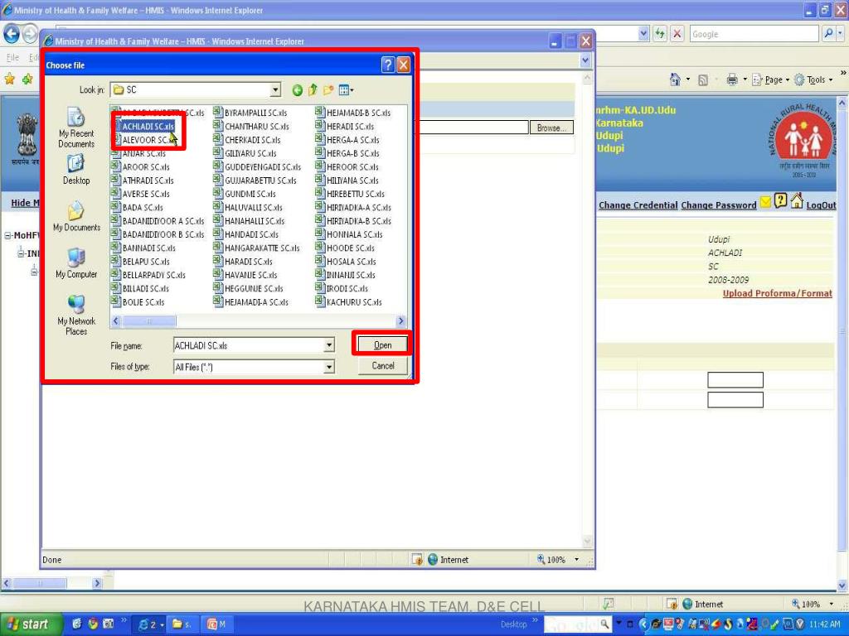Select the AROOR SC.xls file
The width and height of the screenshot is (849, 636).
[141, 167]
